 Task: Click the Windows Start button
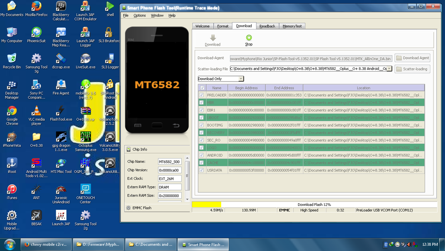tap(10, 244)
